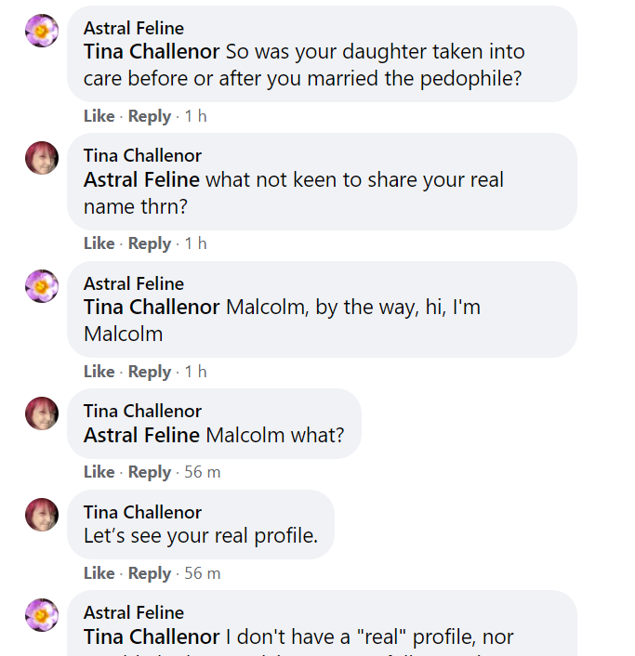Like the 'share your real name' comment
635x656 pixels.
click(x=99, y=243)
